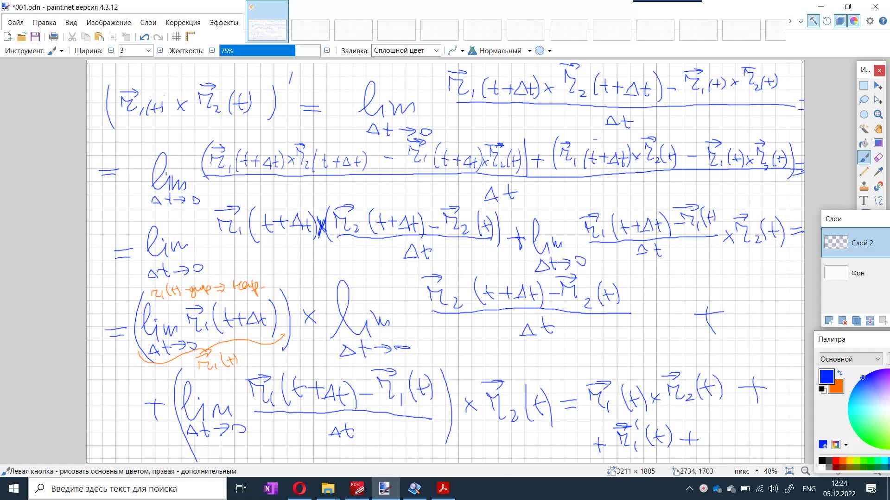Save the current image

pyautogui.click(x=35, y=37)
